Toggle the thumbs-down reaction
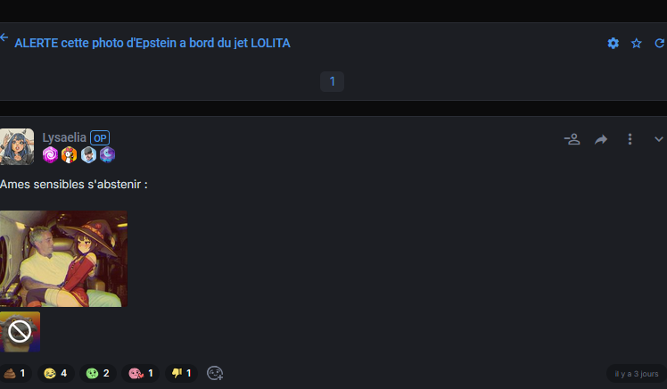Image resolution: width=667 pixels, height=389 pixels. 181,373
